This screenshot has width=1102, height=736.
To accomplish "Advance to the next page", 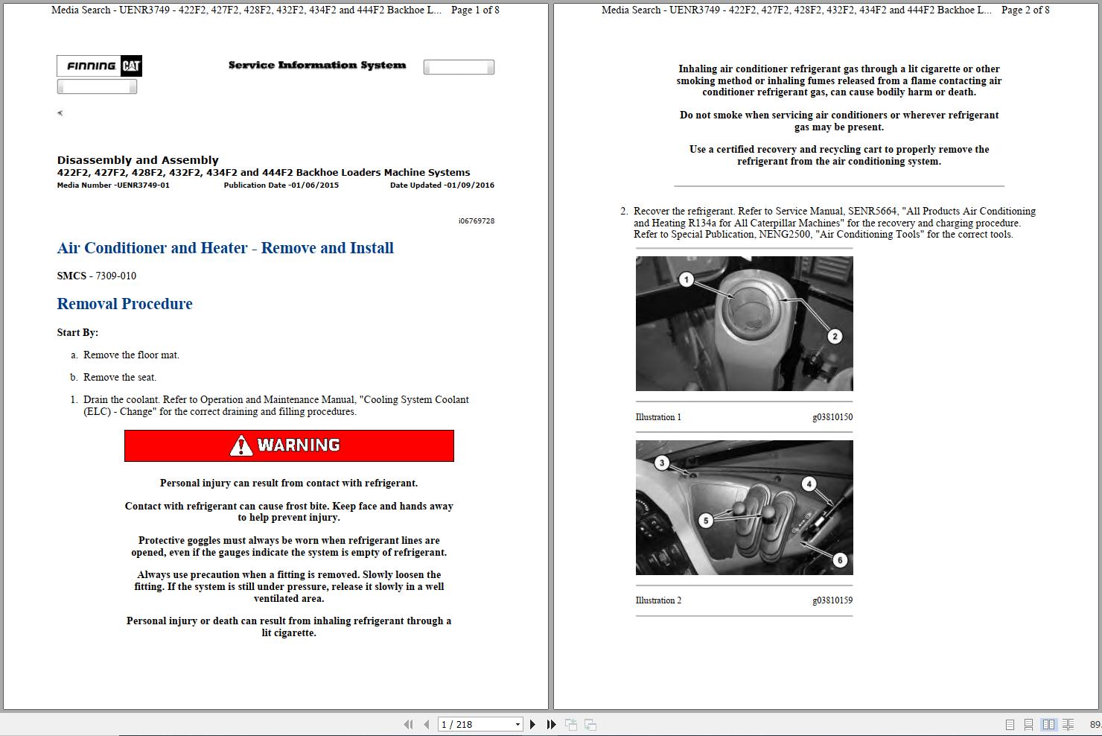I will [x=532, y=724].
